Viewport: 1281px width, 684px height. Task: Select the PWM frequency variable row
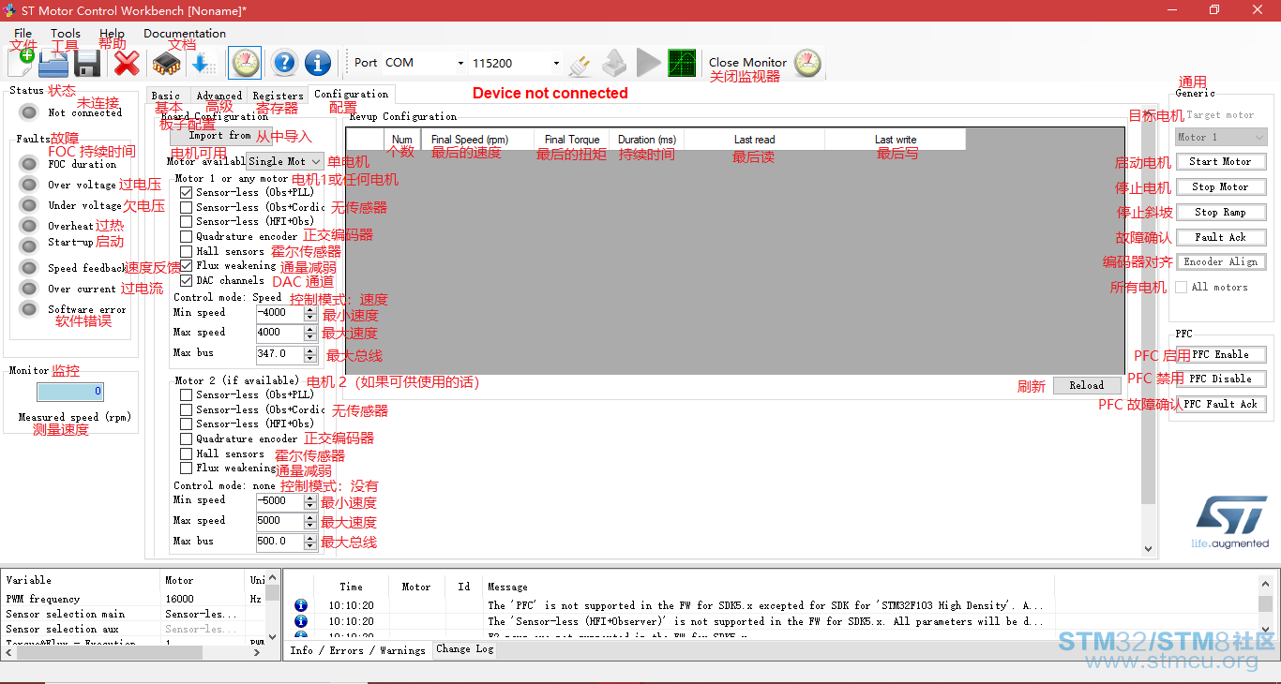click(x=133, y=599)
